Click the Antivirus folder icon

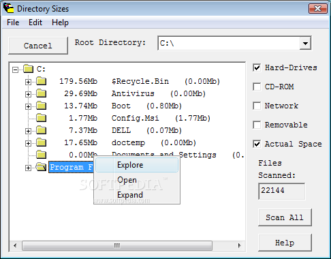[42, 93]
